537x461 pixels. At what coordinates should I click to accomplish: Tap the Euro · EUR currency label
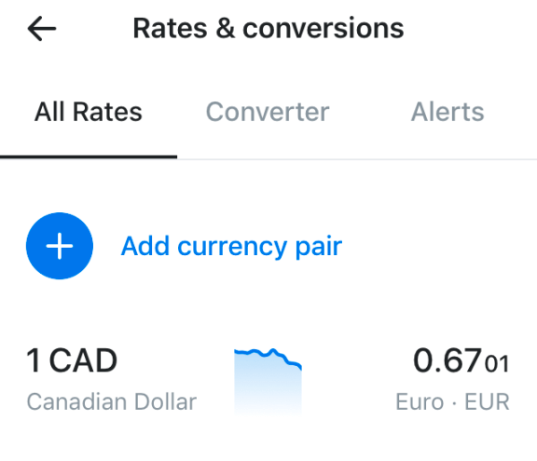(x=453, y=401)
